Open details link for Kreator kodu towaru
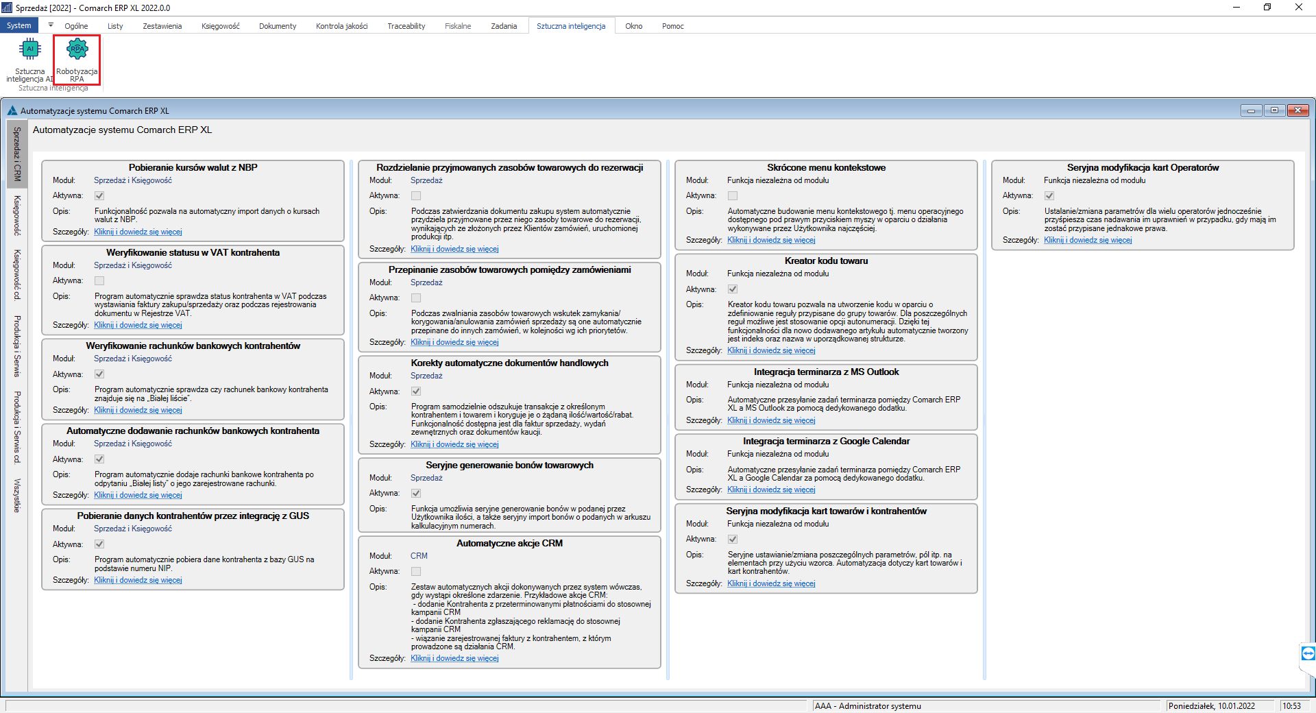 point(771,350)
